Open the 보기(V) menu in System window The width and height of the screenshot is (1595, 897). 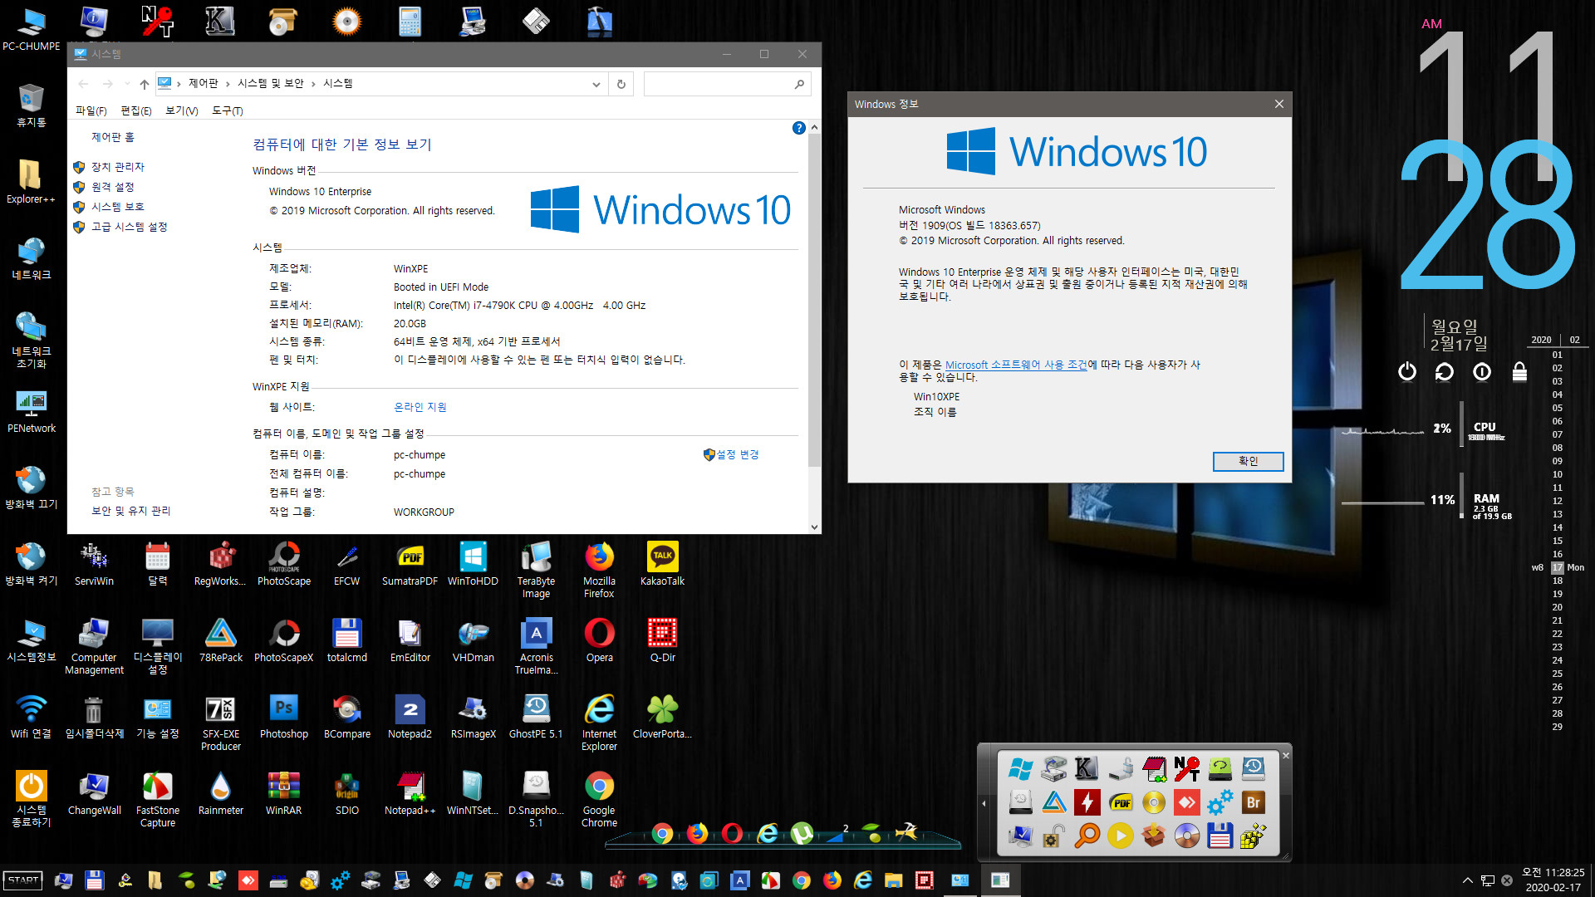(181, 110)
